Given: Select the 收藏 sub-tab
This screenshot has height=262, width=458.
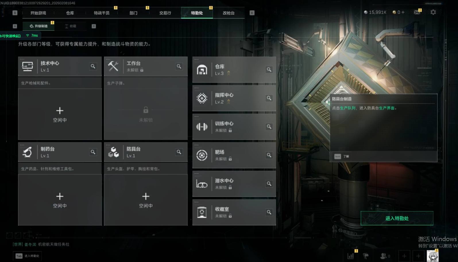Looking at the screenshot, I should coord(71,26).
